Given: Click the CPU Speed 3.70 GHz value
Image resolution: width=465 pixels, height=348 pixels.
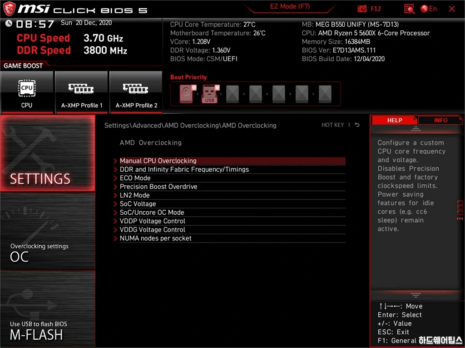Looking at the screenshot, I should pos(103,38).
